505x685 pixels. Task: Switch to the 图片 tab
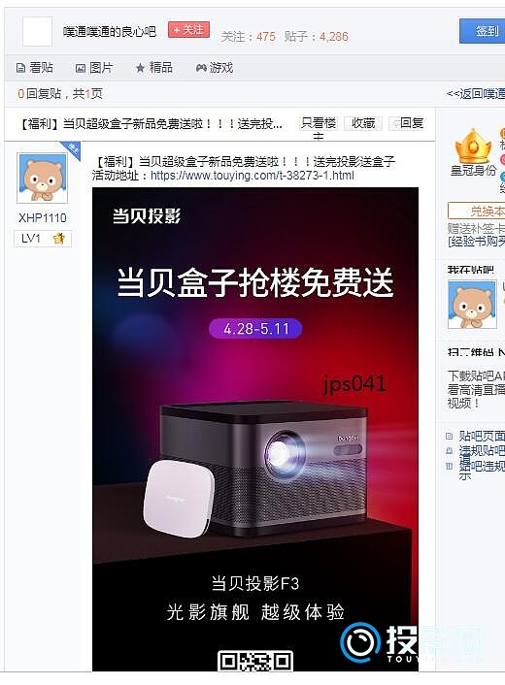click(94, 68)
